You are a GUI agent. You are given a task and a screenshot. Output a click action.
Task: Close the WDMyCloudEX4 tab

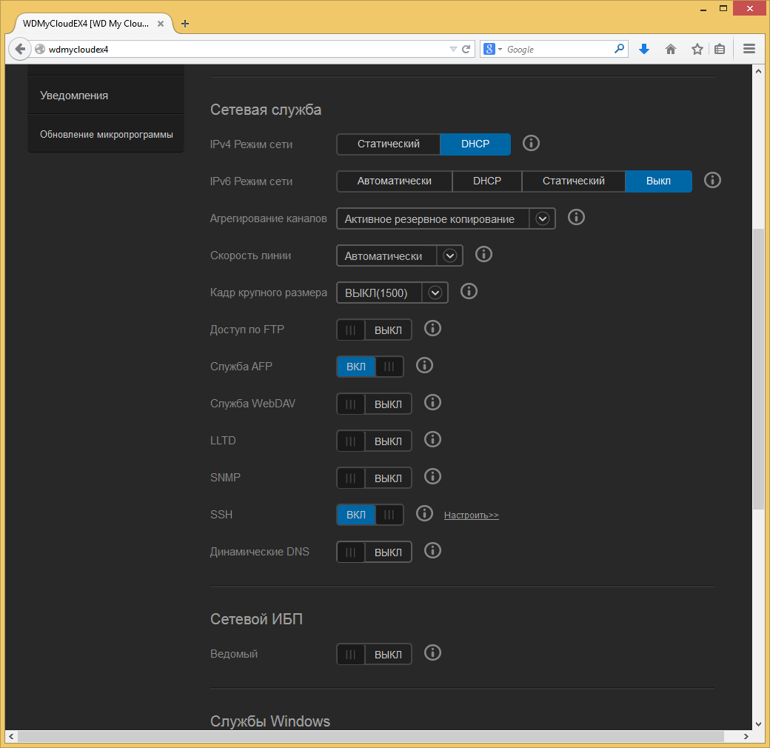pyautogui.click(x=160, y=24)
